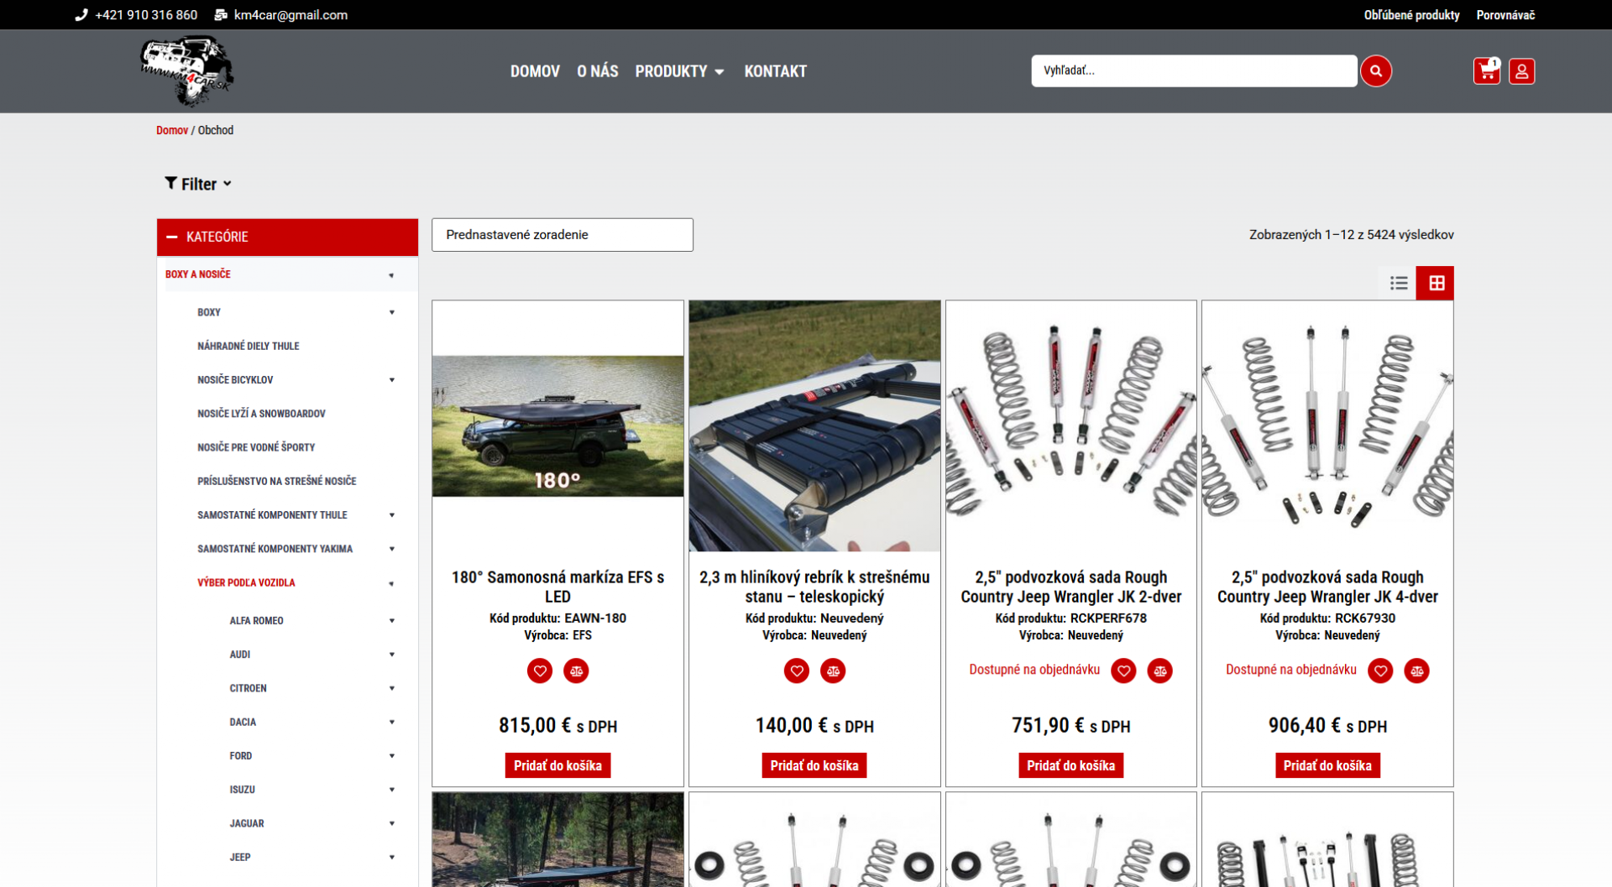The image size is (1612, 887).
Task: Collapse the VÝBER PODĽA VOZIDLA arrow
Action: coord(391,583)
